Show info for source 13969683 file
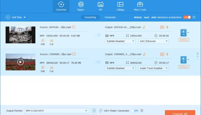Viewport: 201px width, 115px height. click(74, 54)
